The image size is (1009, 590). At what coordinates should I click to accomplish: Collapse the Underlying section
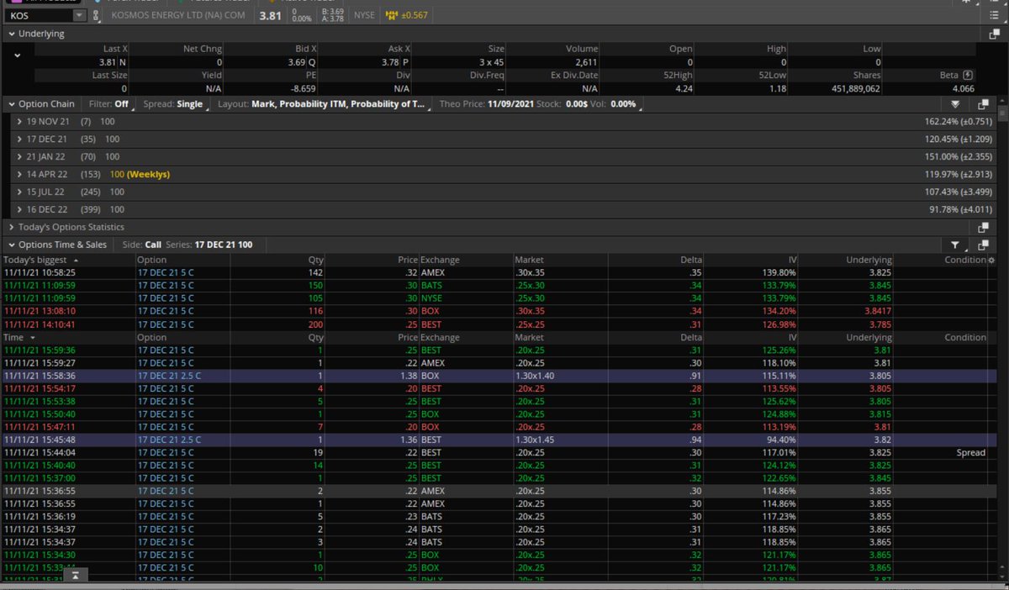point(11,34)
